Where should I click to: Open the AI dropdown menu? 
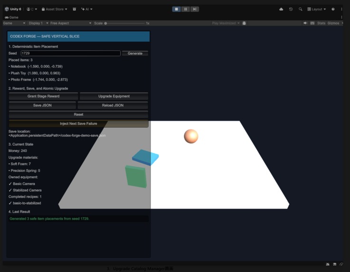(x=87, y=9)
